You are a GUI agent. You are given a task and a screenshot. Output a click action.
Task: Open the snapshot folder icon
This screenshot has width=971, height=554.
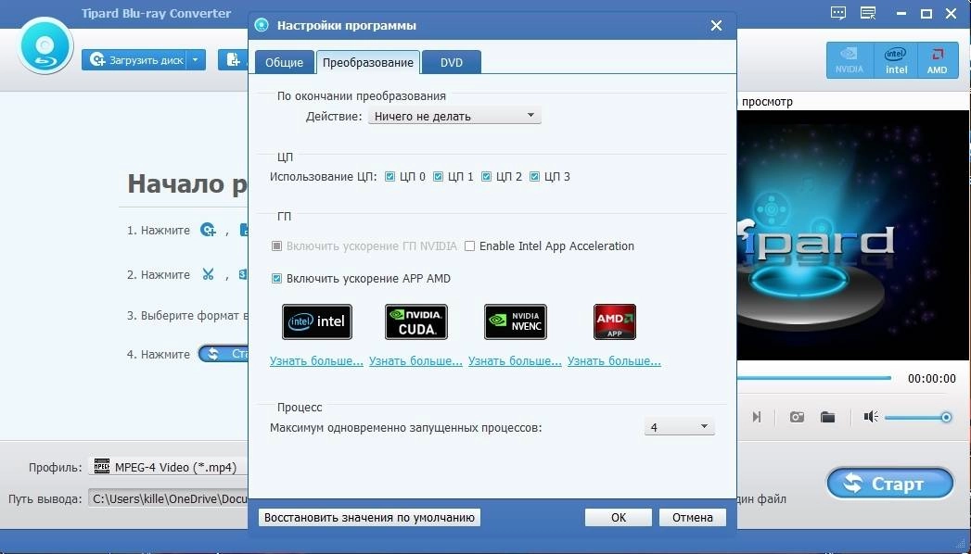click(x=828, y=418)
